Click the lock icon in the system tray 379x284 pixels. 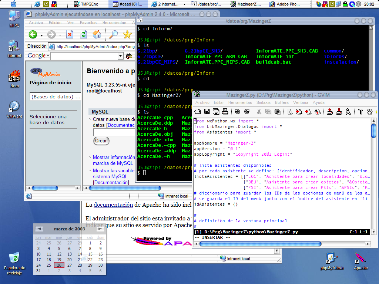pyautogui.click(x=345, y=4)
